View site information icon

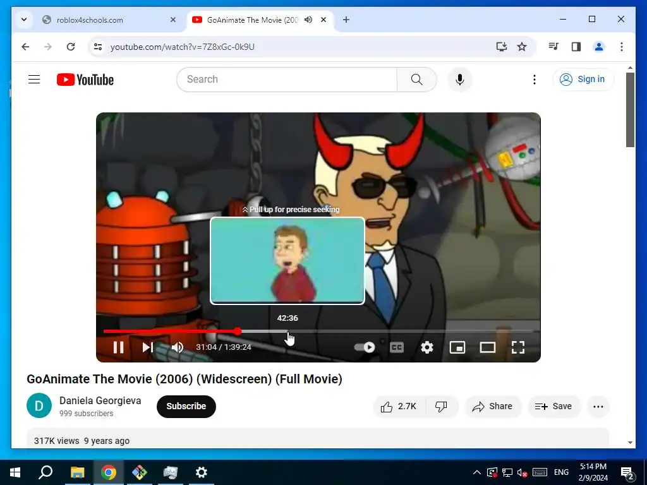point(98,47)
